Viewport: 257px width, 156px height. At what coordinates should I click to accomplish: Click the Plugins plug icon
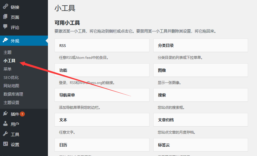click(x=5, y=114)
